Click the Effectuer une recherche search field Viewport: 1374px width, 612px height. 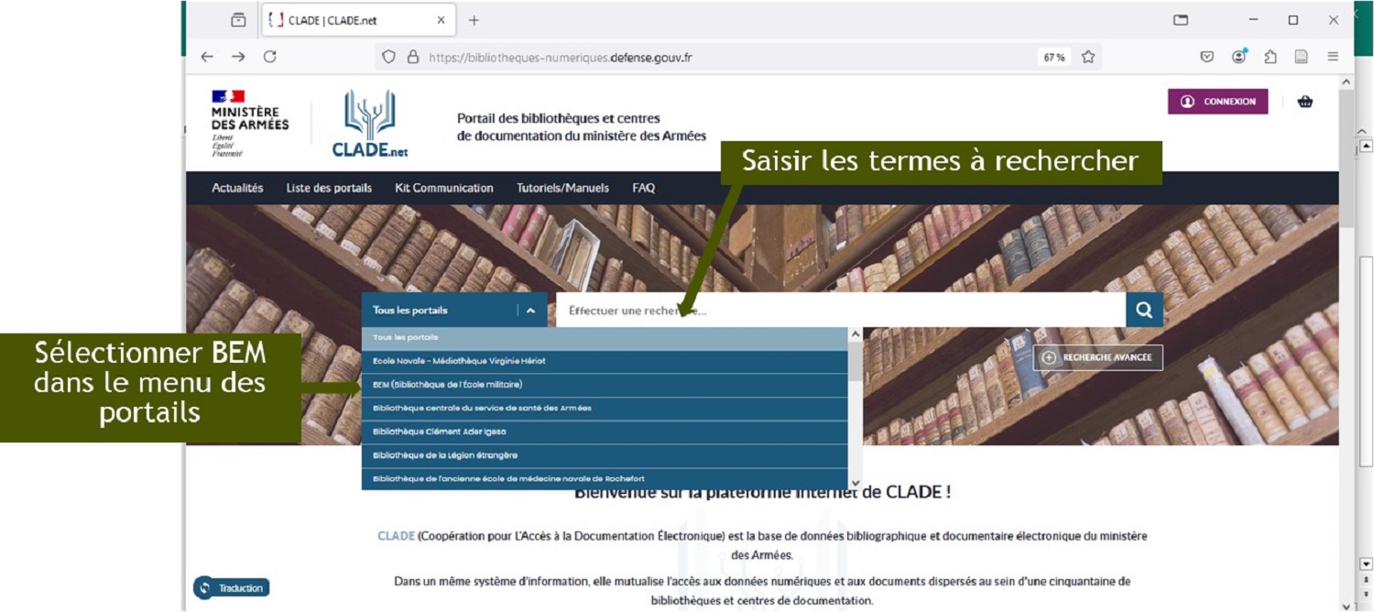click(841, 310)
